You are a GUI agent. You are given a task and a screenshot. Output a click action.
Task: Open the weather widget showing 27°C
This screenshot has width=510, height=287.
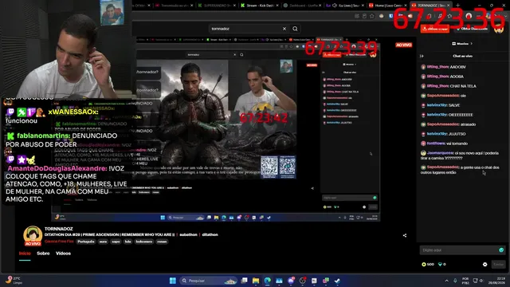point(14,281)
